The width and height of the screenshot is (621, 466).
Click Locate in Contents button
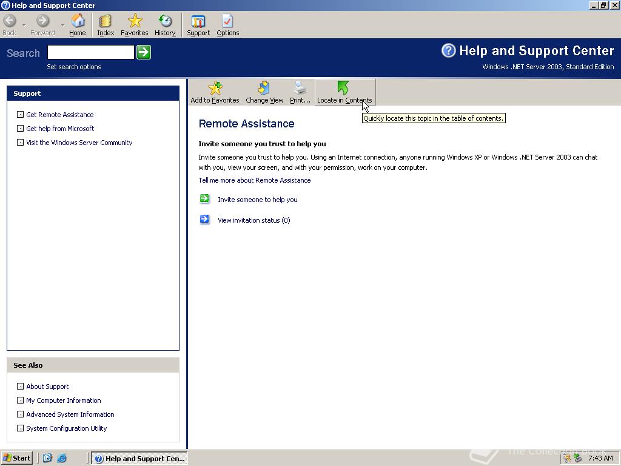click(344, 92)
